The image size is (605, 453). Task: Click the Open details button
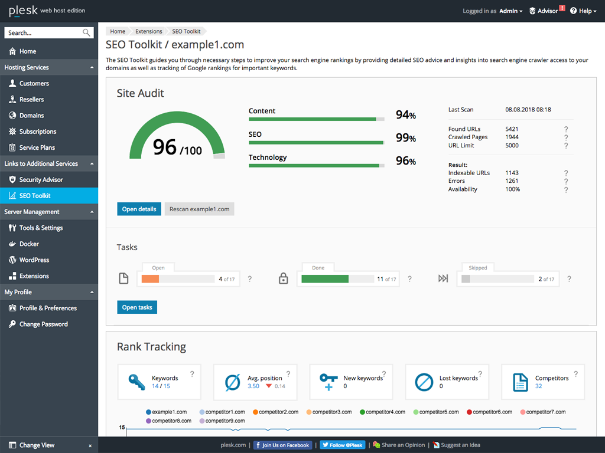coord(139,209)
